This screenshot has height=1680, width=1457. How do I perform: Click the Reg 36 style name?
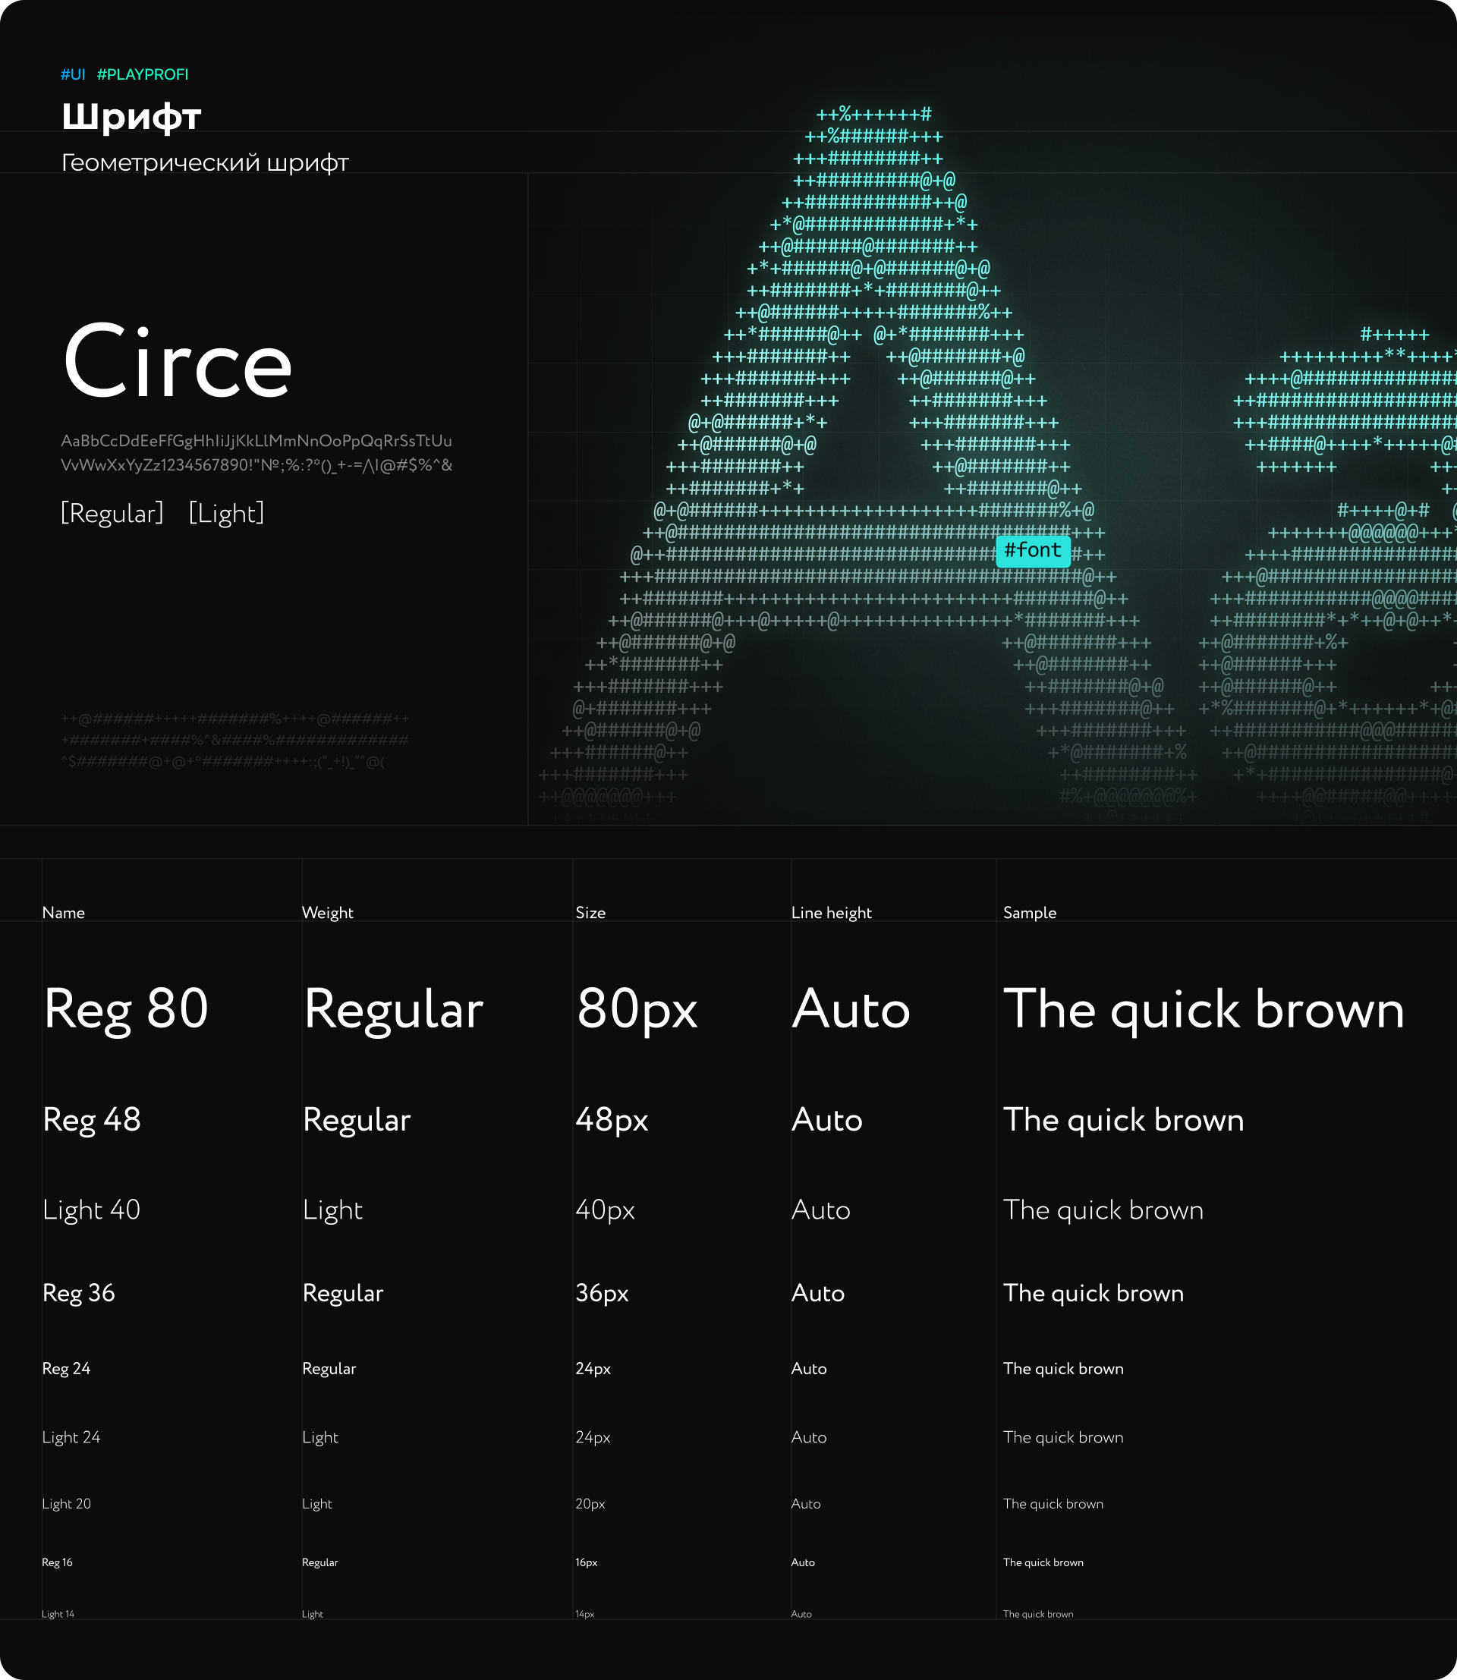coord(79,1293)
